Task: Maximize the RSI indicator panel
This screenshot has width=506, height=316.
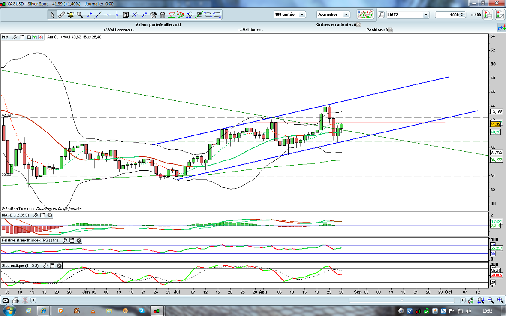Action: click(x=72, y=240)
